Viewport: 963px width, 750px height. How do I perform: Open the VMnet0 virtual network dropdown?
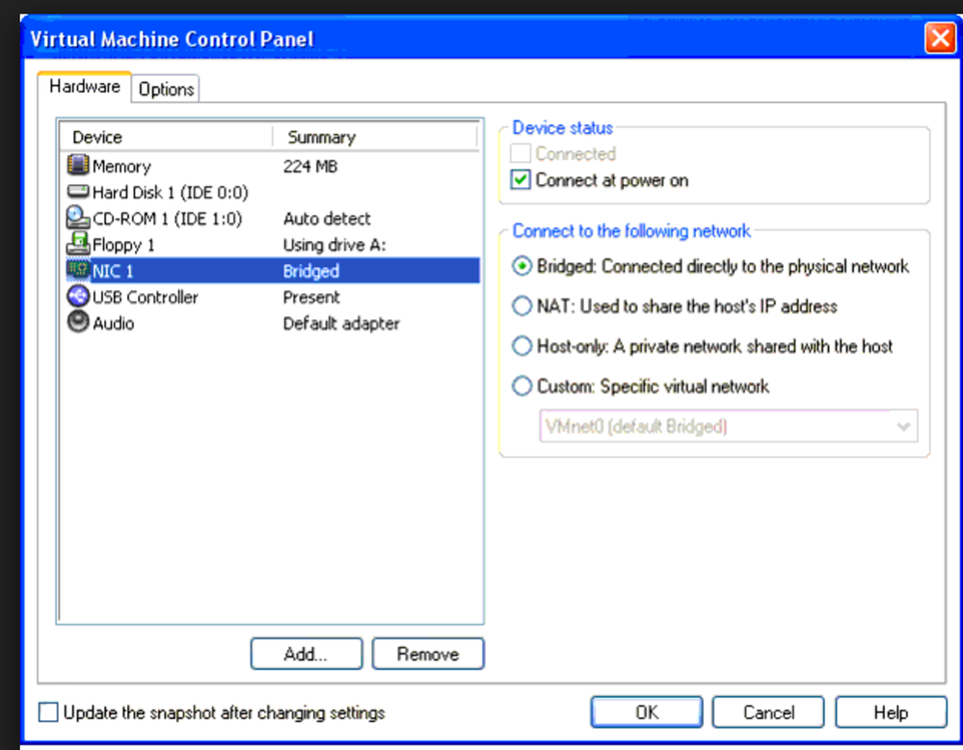(x=903, y=426)
